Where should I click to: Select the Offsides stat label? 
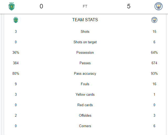point(85,115)
